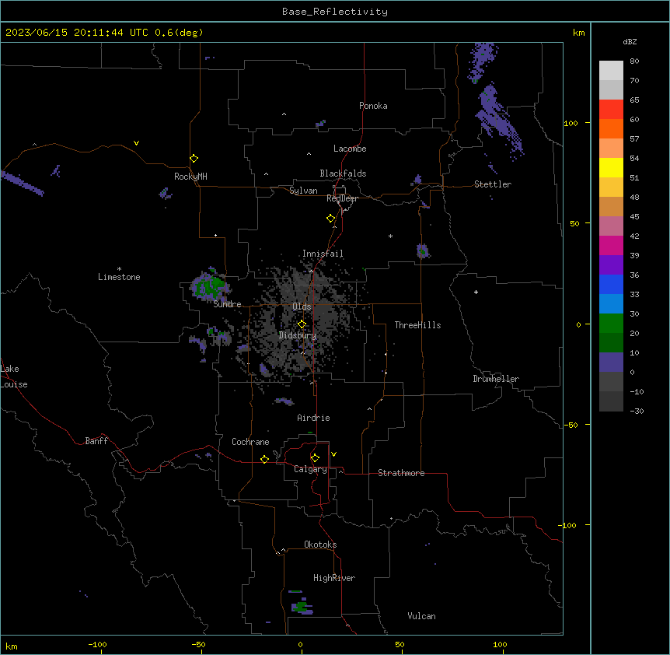Select the blue 33–36 dBZ legend swatch
The height and width of the screenshot is (655, 670).
611,284
